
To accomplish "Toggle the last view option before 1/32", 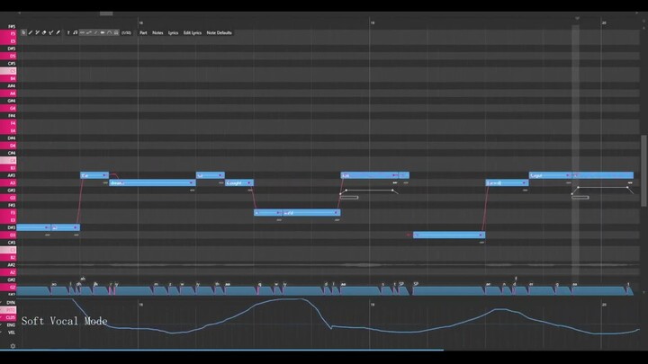I will tap(116, 32).
